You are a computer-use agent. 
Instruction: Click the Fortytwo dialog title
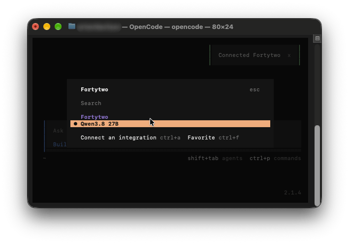pyautogui.click(x=95, y=89)
